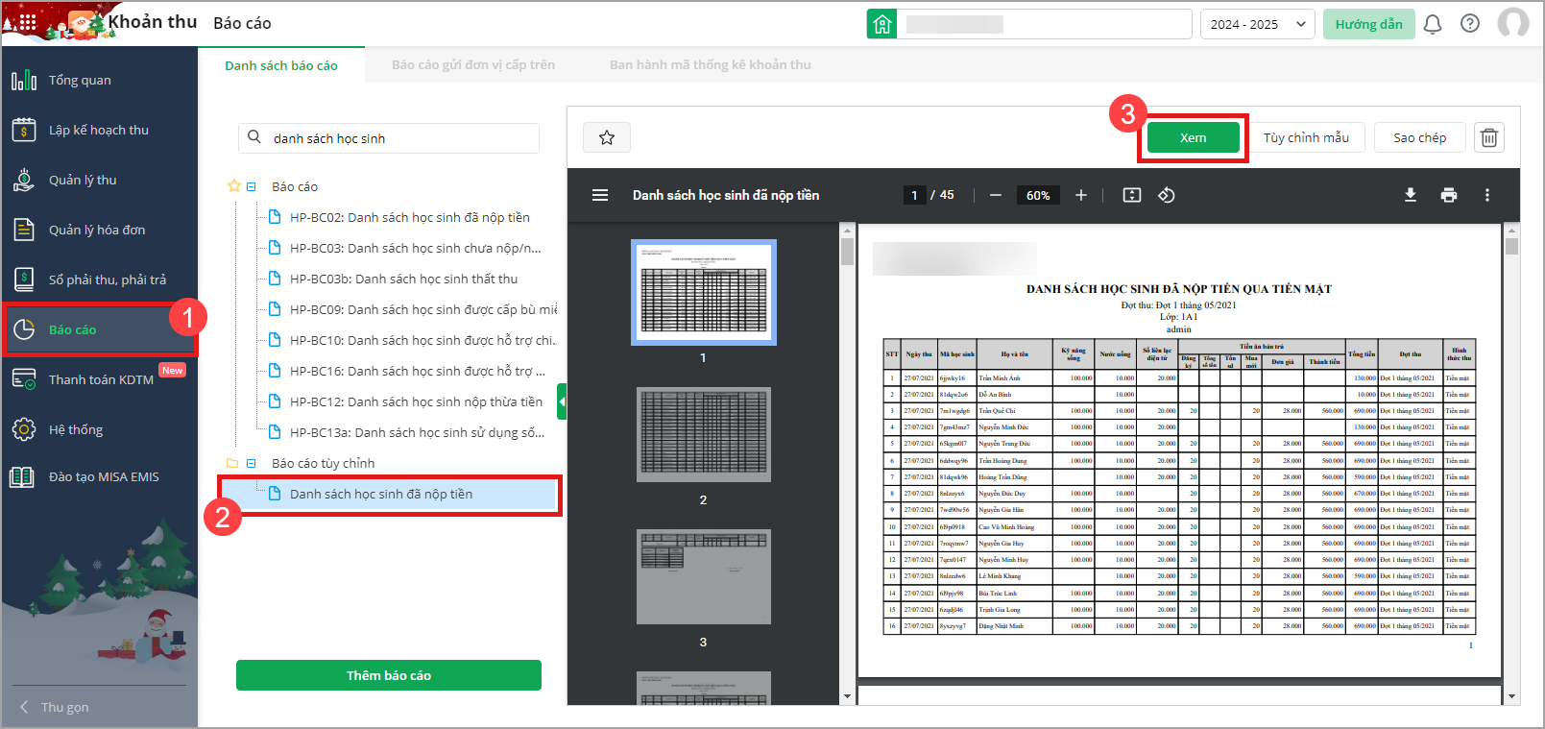Click the PDF page number field

coord(914,195)
